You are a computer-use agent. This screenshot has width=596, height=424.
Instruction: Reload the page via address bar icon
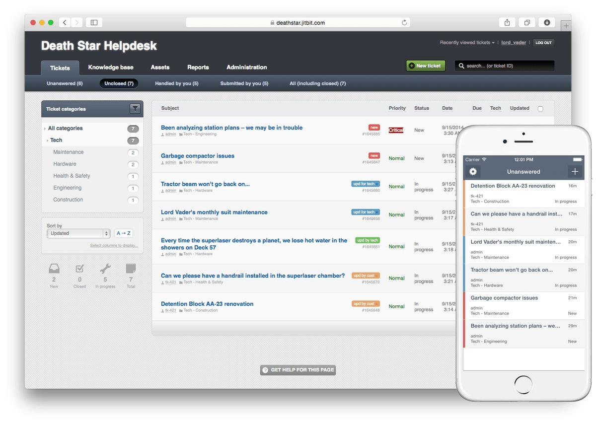coord(404,22)
